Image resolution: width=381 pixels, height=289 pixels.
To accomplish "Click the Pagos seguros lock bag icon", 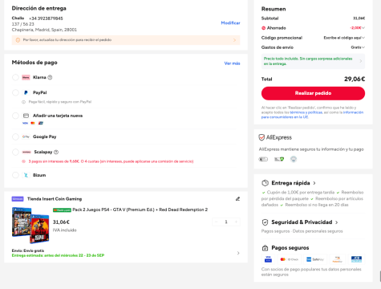I will pyautogui.click(x=265, y=248).
